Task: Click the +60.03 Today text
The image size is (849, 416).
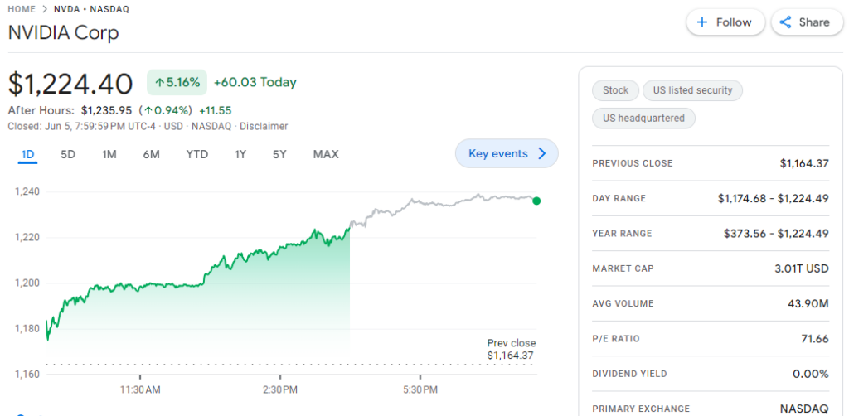Action: [x=255, y=82]
